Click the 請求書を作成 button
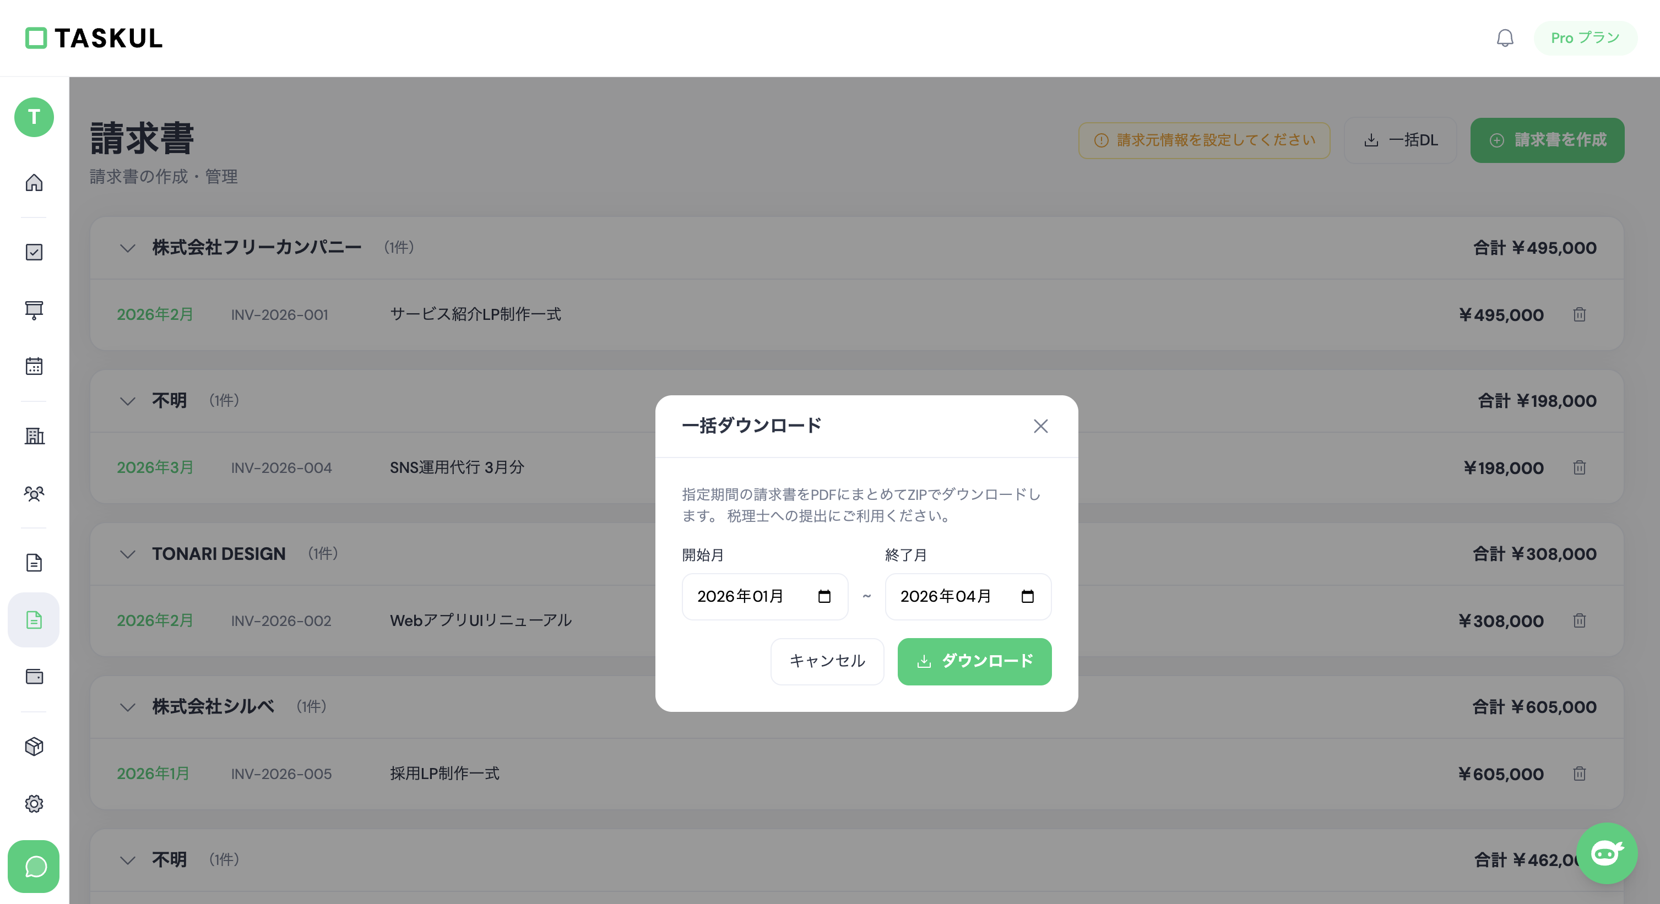Image resolution: width=1660 pixels, height=904 pixels. point(1547,140)
